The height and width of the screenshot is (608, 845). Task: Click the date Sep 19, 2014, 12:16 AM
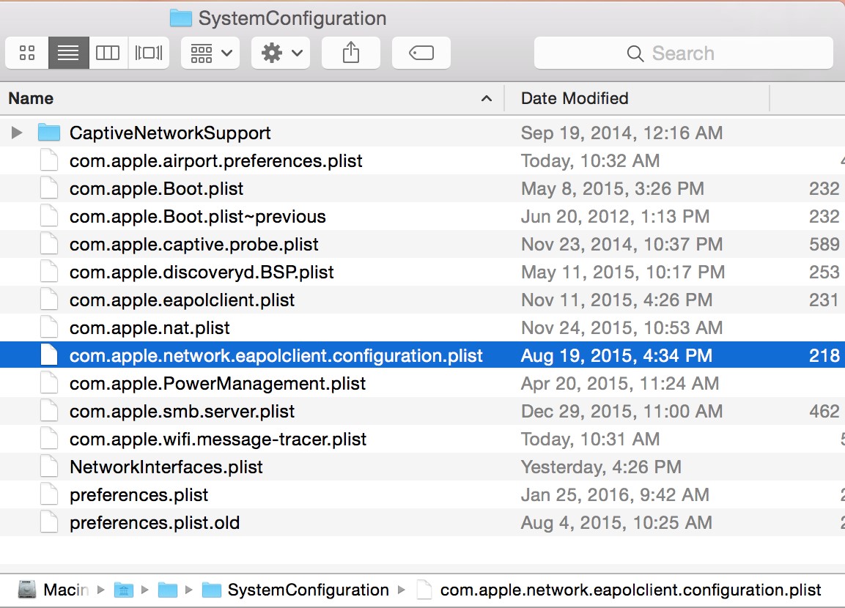[621, 133]
